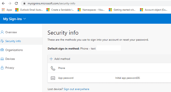Open the Create a Sendable bookmark

coord(60,10)
